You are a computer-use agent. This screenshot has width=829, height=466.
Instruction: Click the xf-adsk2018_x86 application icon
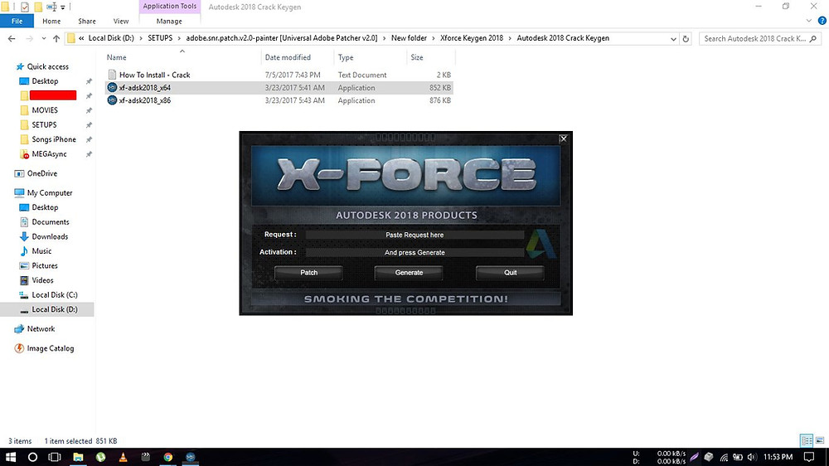[x=112, y=100]
